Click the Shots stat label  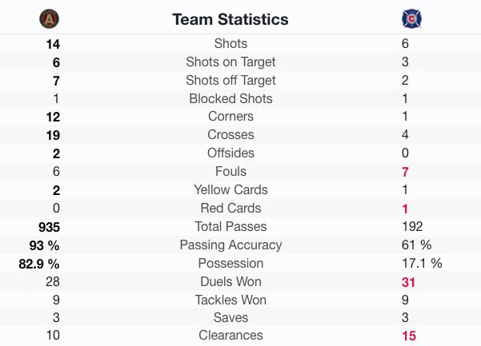tap(230, 43)
